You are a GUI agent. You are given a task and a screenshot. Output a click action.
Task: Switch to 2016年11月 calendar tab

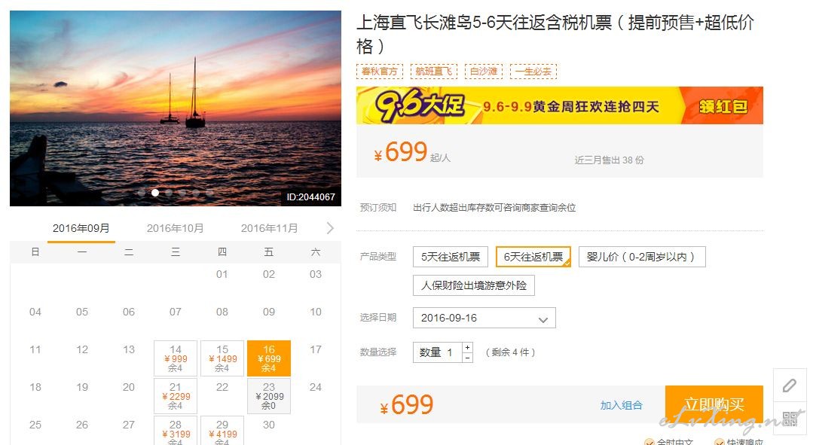[269, 228]
